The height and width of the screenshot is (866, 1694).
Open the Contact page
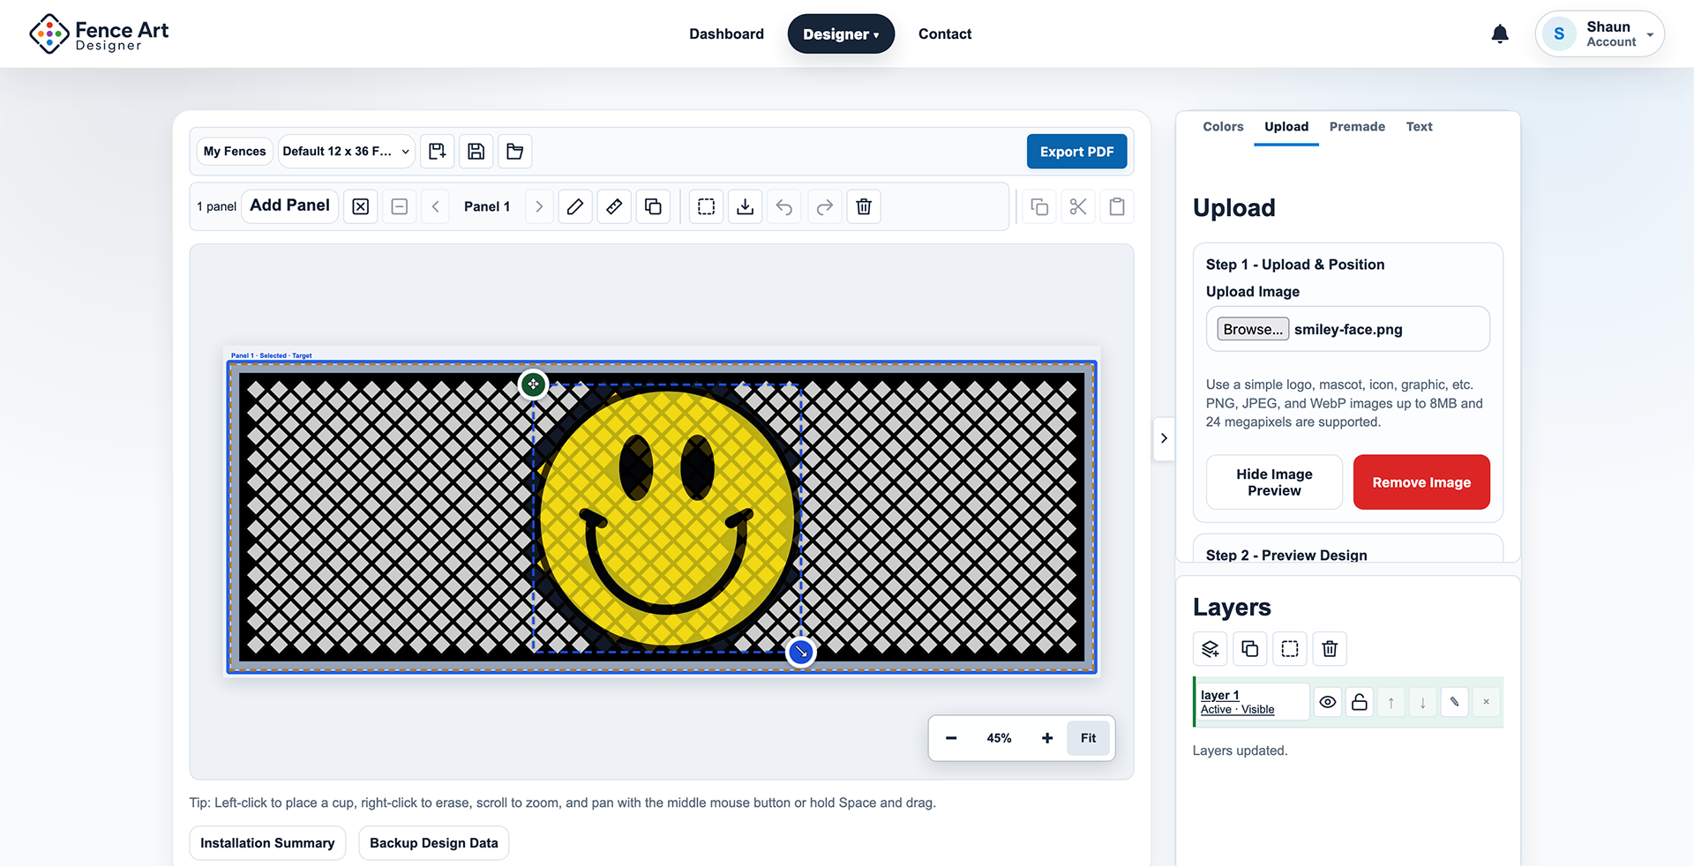pos(945,34)
